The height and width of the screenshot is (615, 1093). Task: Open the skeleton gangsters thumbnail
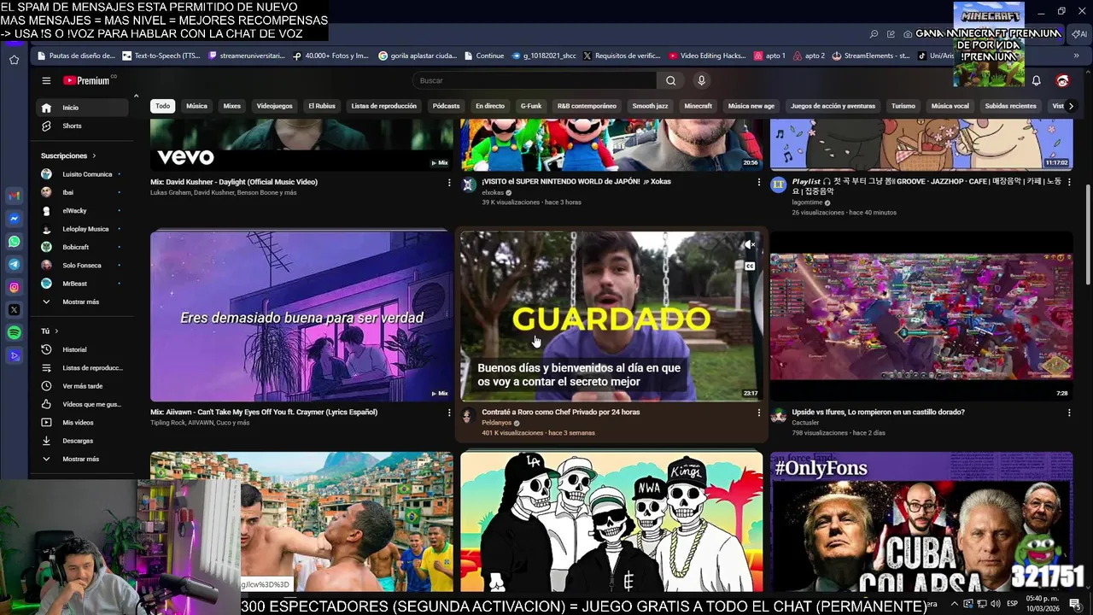coord(611,522)
